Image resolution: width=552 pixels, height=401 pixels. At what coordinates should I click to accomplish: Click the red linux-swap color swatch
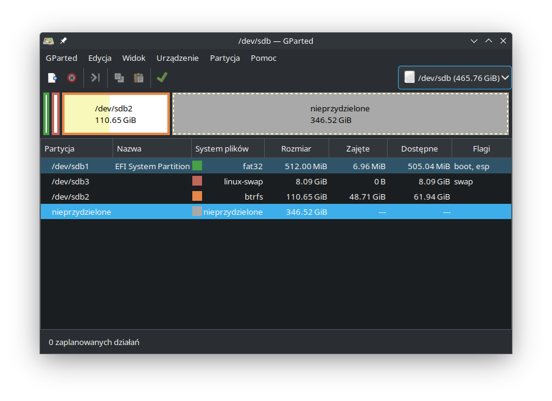pos(197,181)
